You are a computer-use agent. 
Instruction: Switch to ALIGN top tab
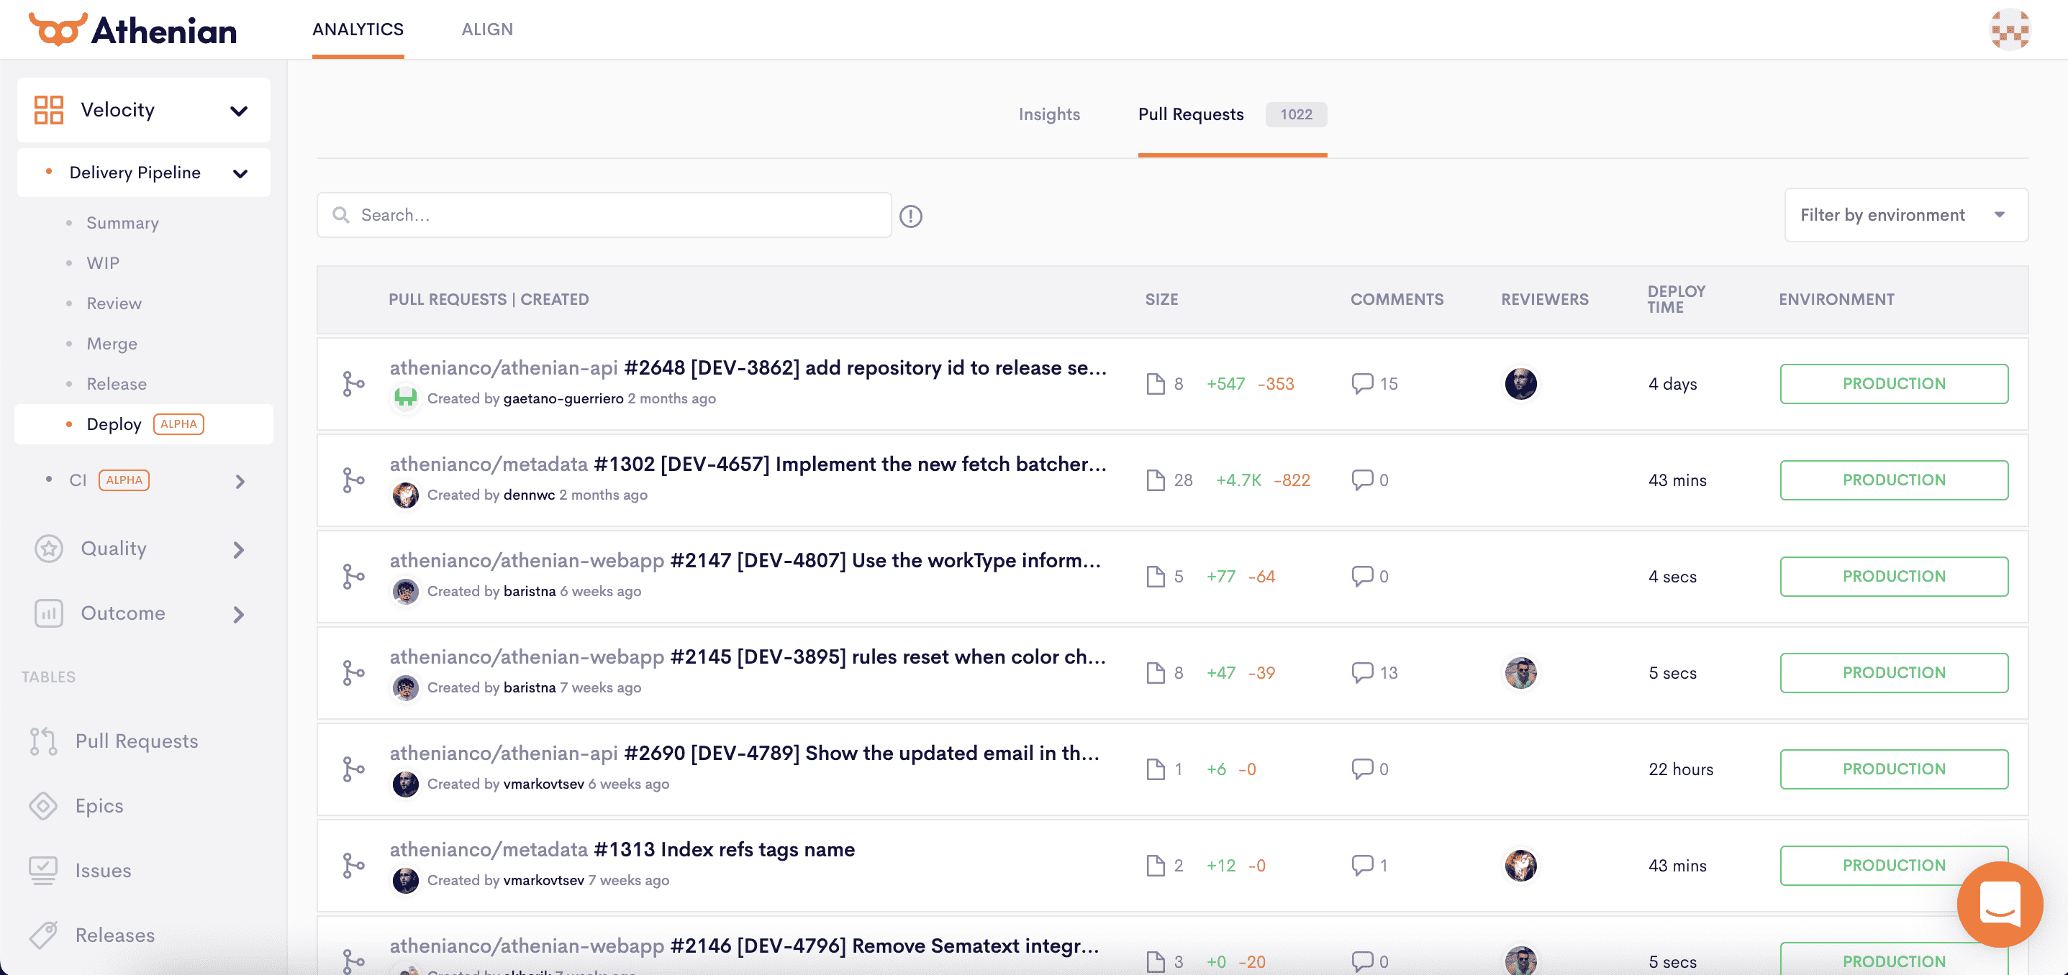487,29
